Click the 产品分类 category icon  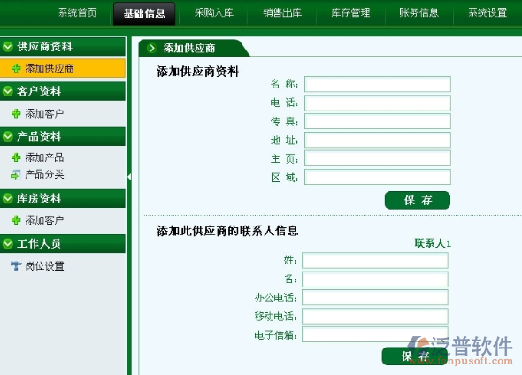point(16,174)
